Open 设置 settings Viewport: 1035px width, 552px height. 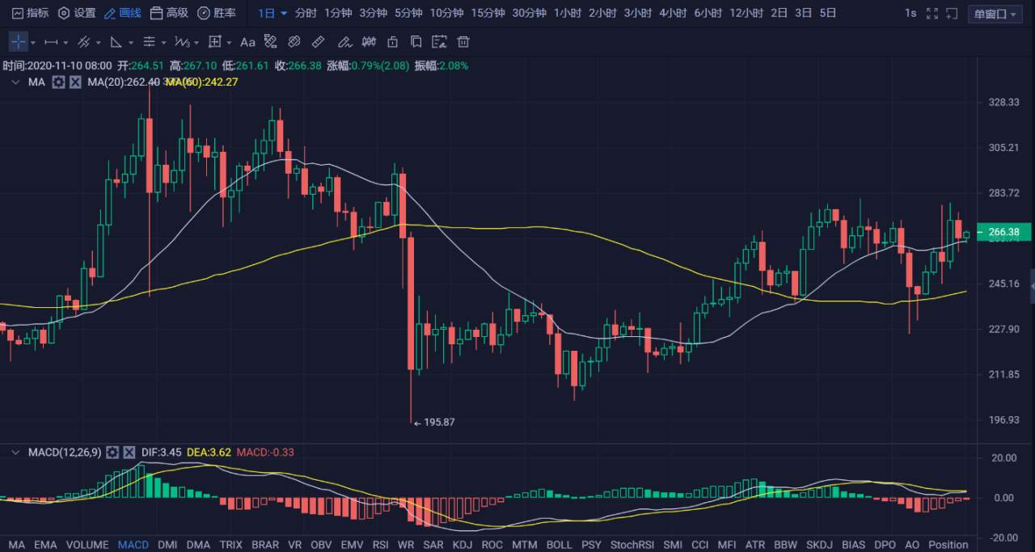(x=77, y=13)
